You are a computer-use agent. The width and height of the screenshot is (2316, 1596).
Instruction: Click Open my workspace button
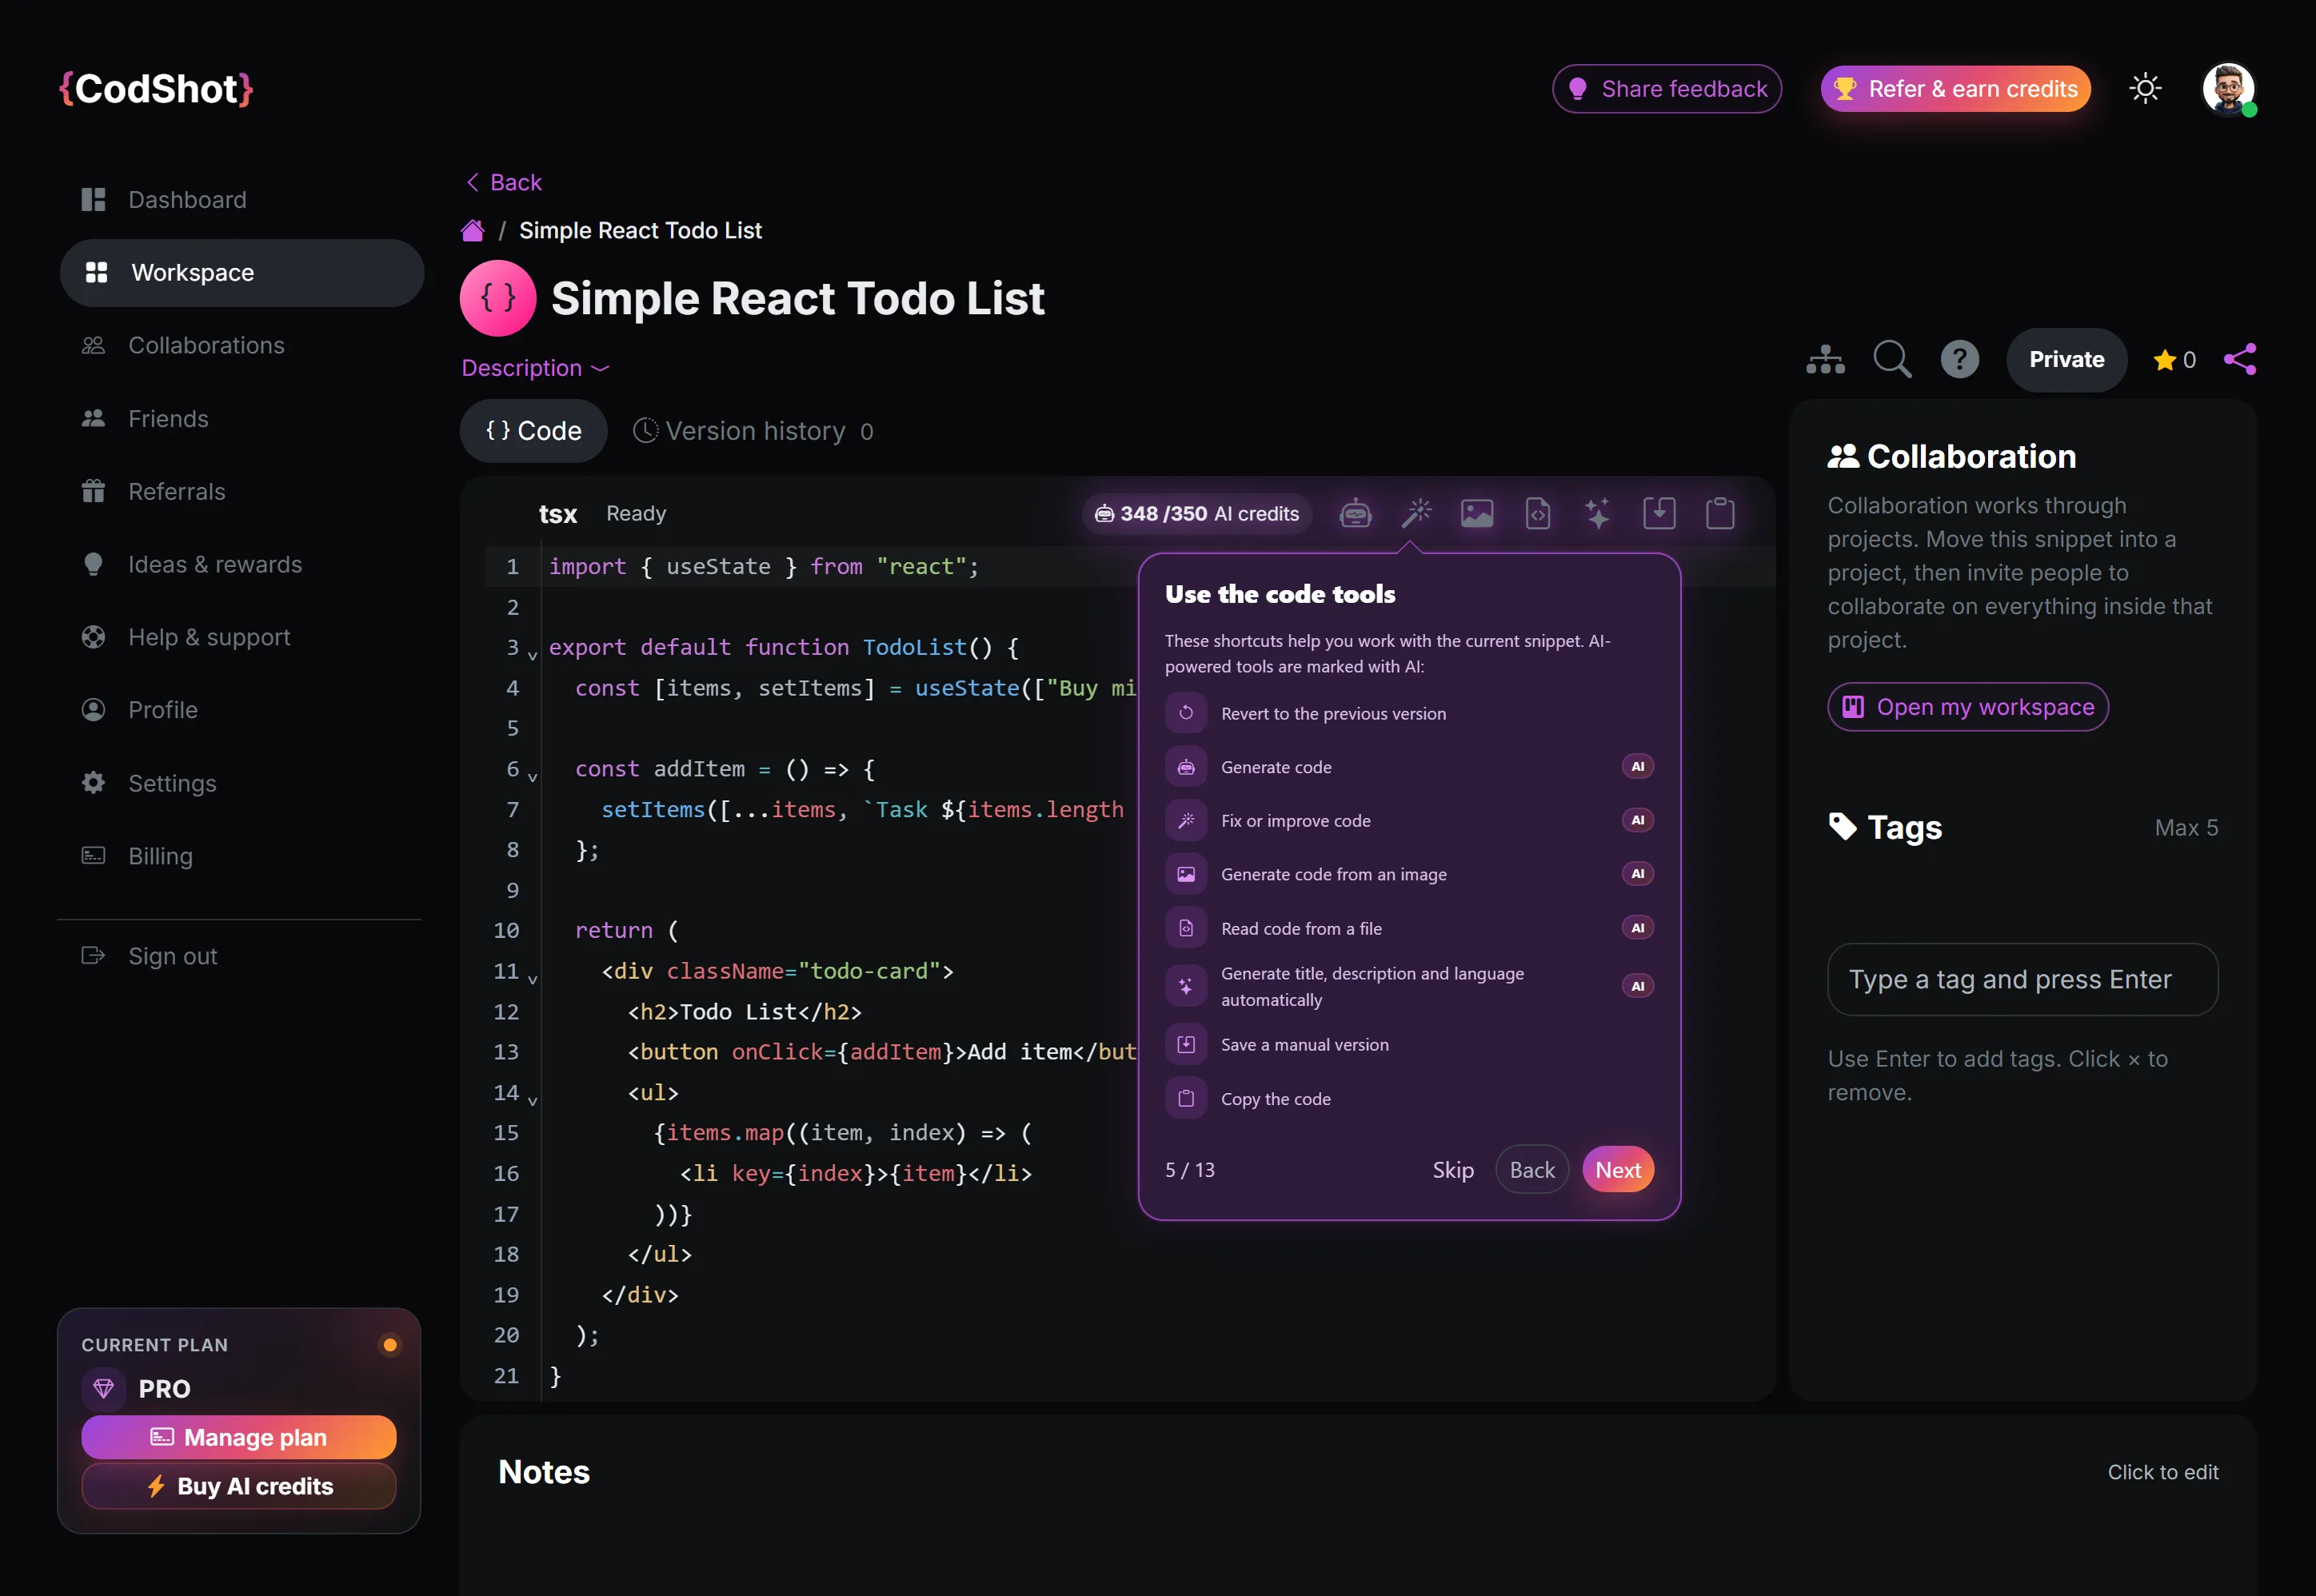[x=1968, y=707]
